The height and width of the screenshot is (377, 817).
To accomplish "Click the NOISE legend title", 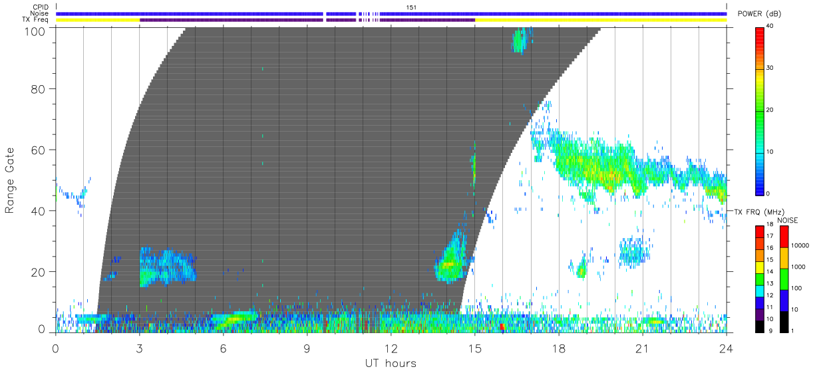I will pos(788,220).
